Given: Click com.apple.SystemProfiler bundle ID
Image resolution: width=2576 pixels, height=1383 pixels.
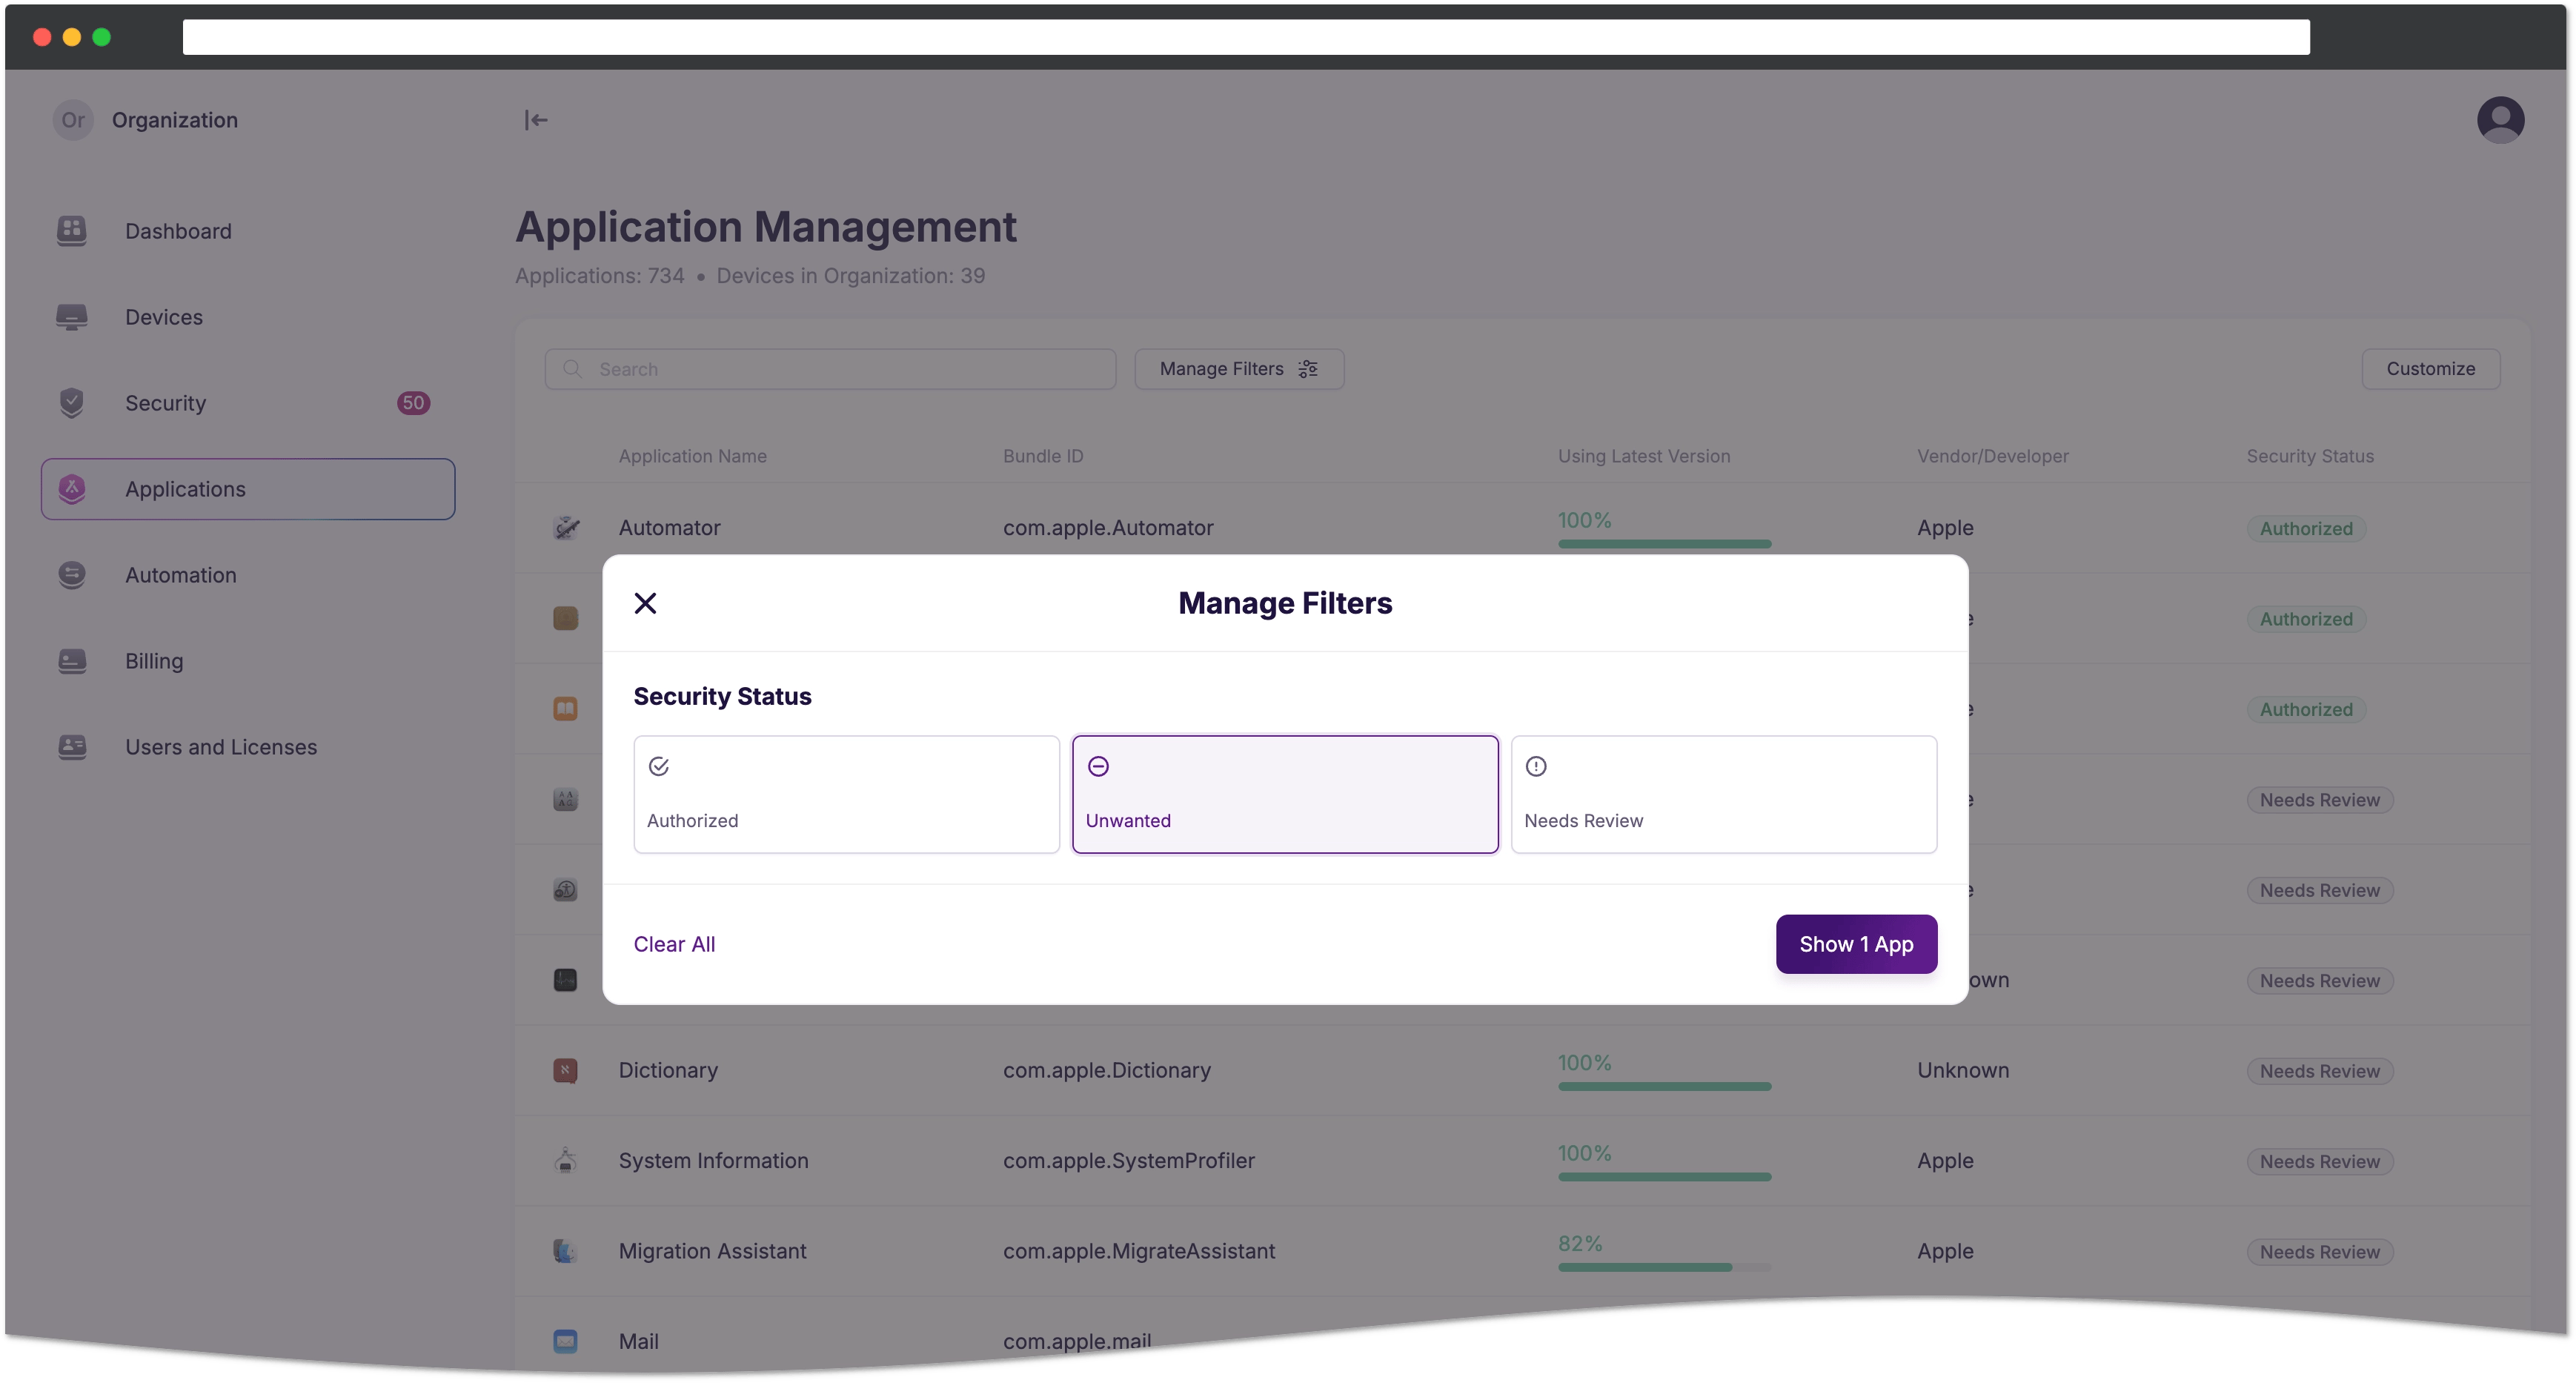Looking at the screenshot, I should coord(1128,1160).
